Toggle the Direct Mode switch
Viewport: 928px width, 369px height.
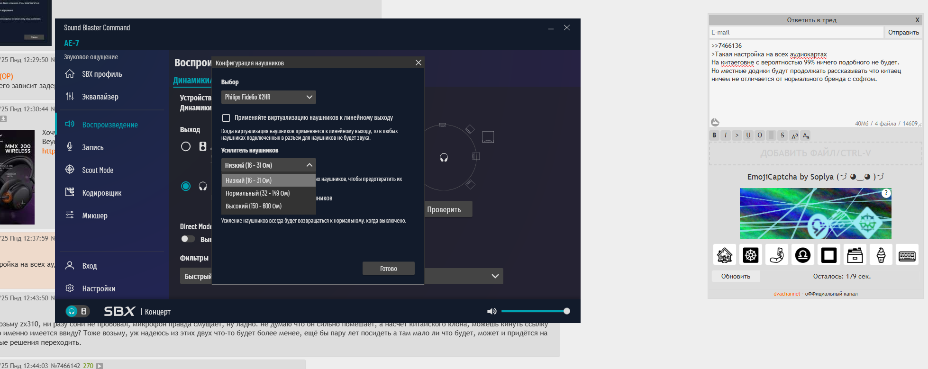(188, 239)
